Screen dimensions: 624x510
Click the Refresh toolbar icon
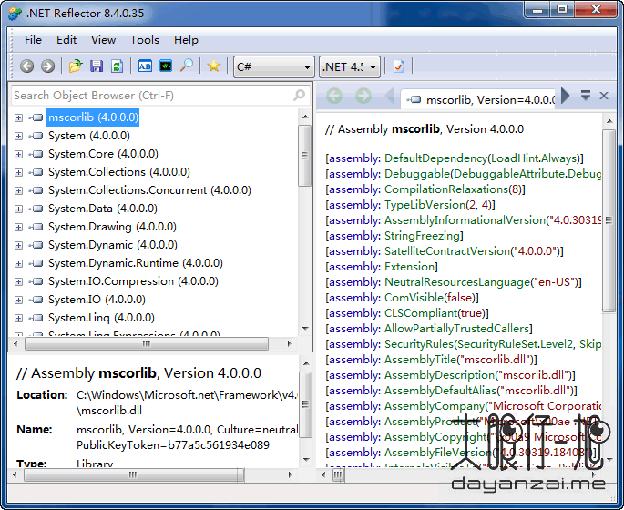(117, 66)
